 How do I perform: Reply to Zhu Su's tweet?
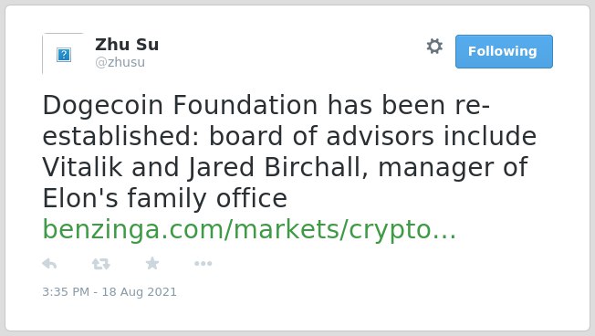click(49, 264)
